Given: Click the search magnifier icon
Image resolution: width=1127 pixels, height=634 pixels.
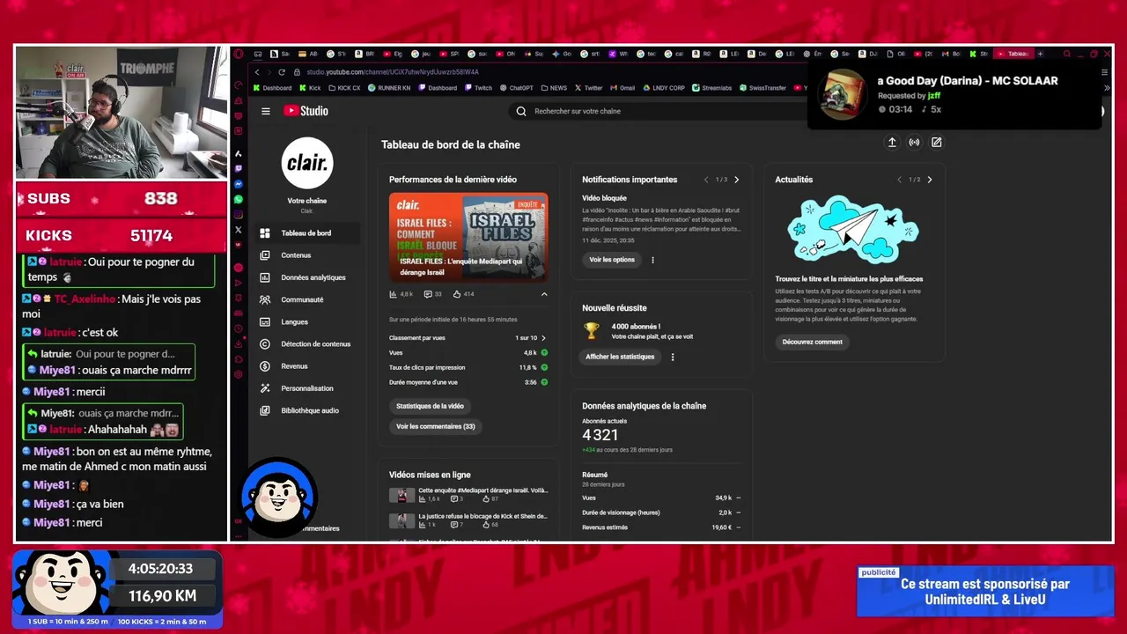Looking at the screenshot, I should click(x=521, y=111).
